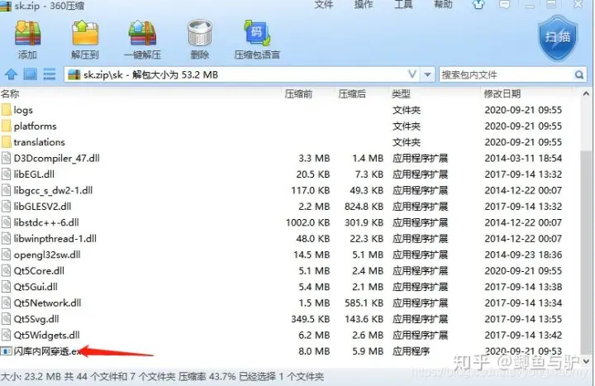
Task: Click the 应用程序 type cell of the exe
Action: (x=411, y=351)
